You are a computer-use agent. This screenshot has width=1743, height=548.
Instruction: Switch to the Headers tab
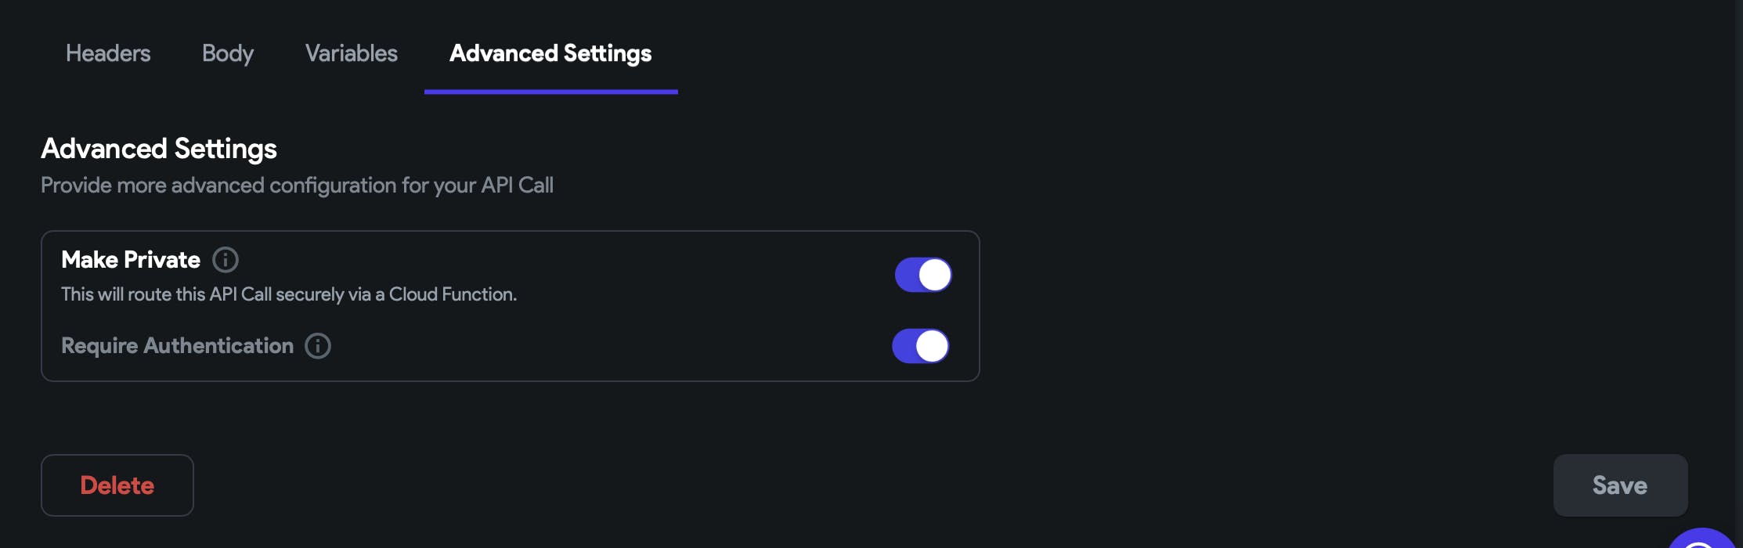(108, 53)
